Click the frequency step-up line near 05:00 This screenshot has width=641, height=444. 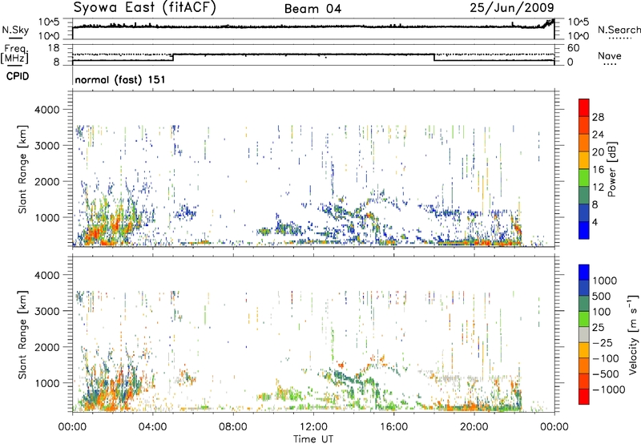pos(173,57)
